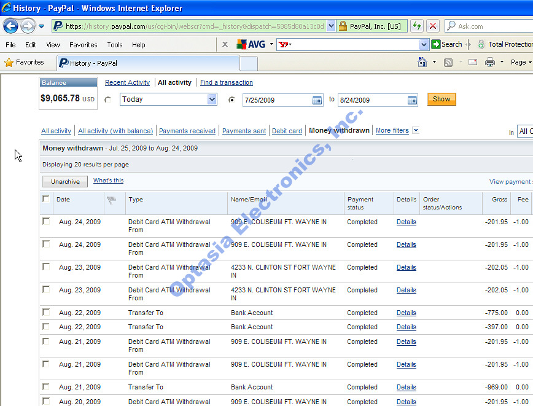
Task: Expand the Today period dropdown
Action: tap(211, 100)
